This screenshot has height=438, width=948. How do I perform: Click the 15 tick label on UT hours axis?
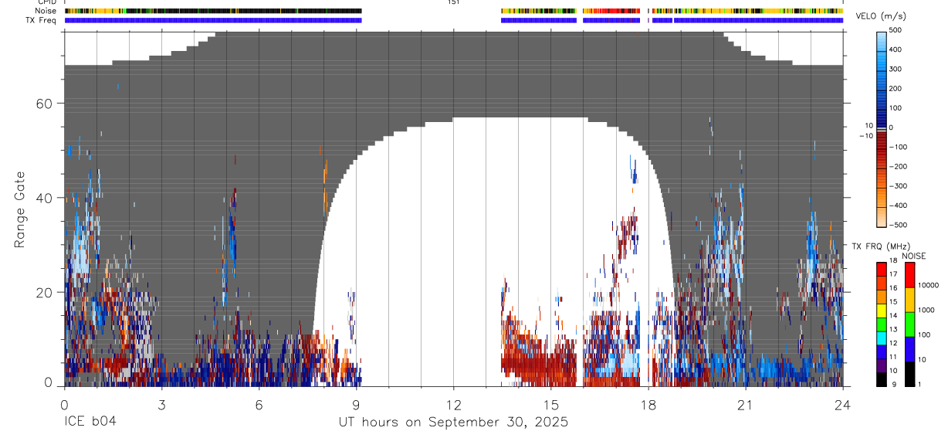[x=550, y=404]
